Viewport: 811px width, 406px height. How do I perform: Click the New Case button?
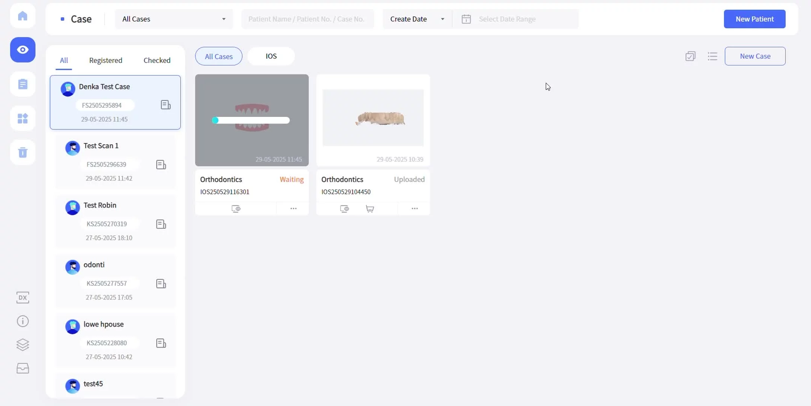[755, 56]
